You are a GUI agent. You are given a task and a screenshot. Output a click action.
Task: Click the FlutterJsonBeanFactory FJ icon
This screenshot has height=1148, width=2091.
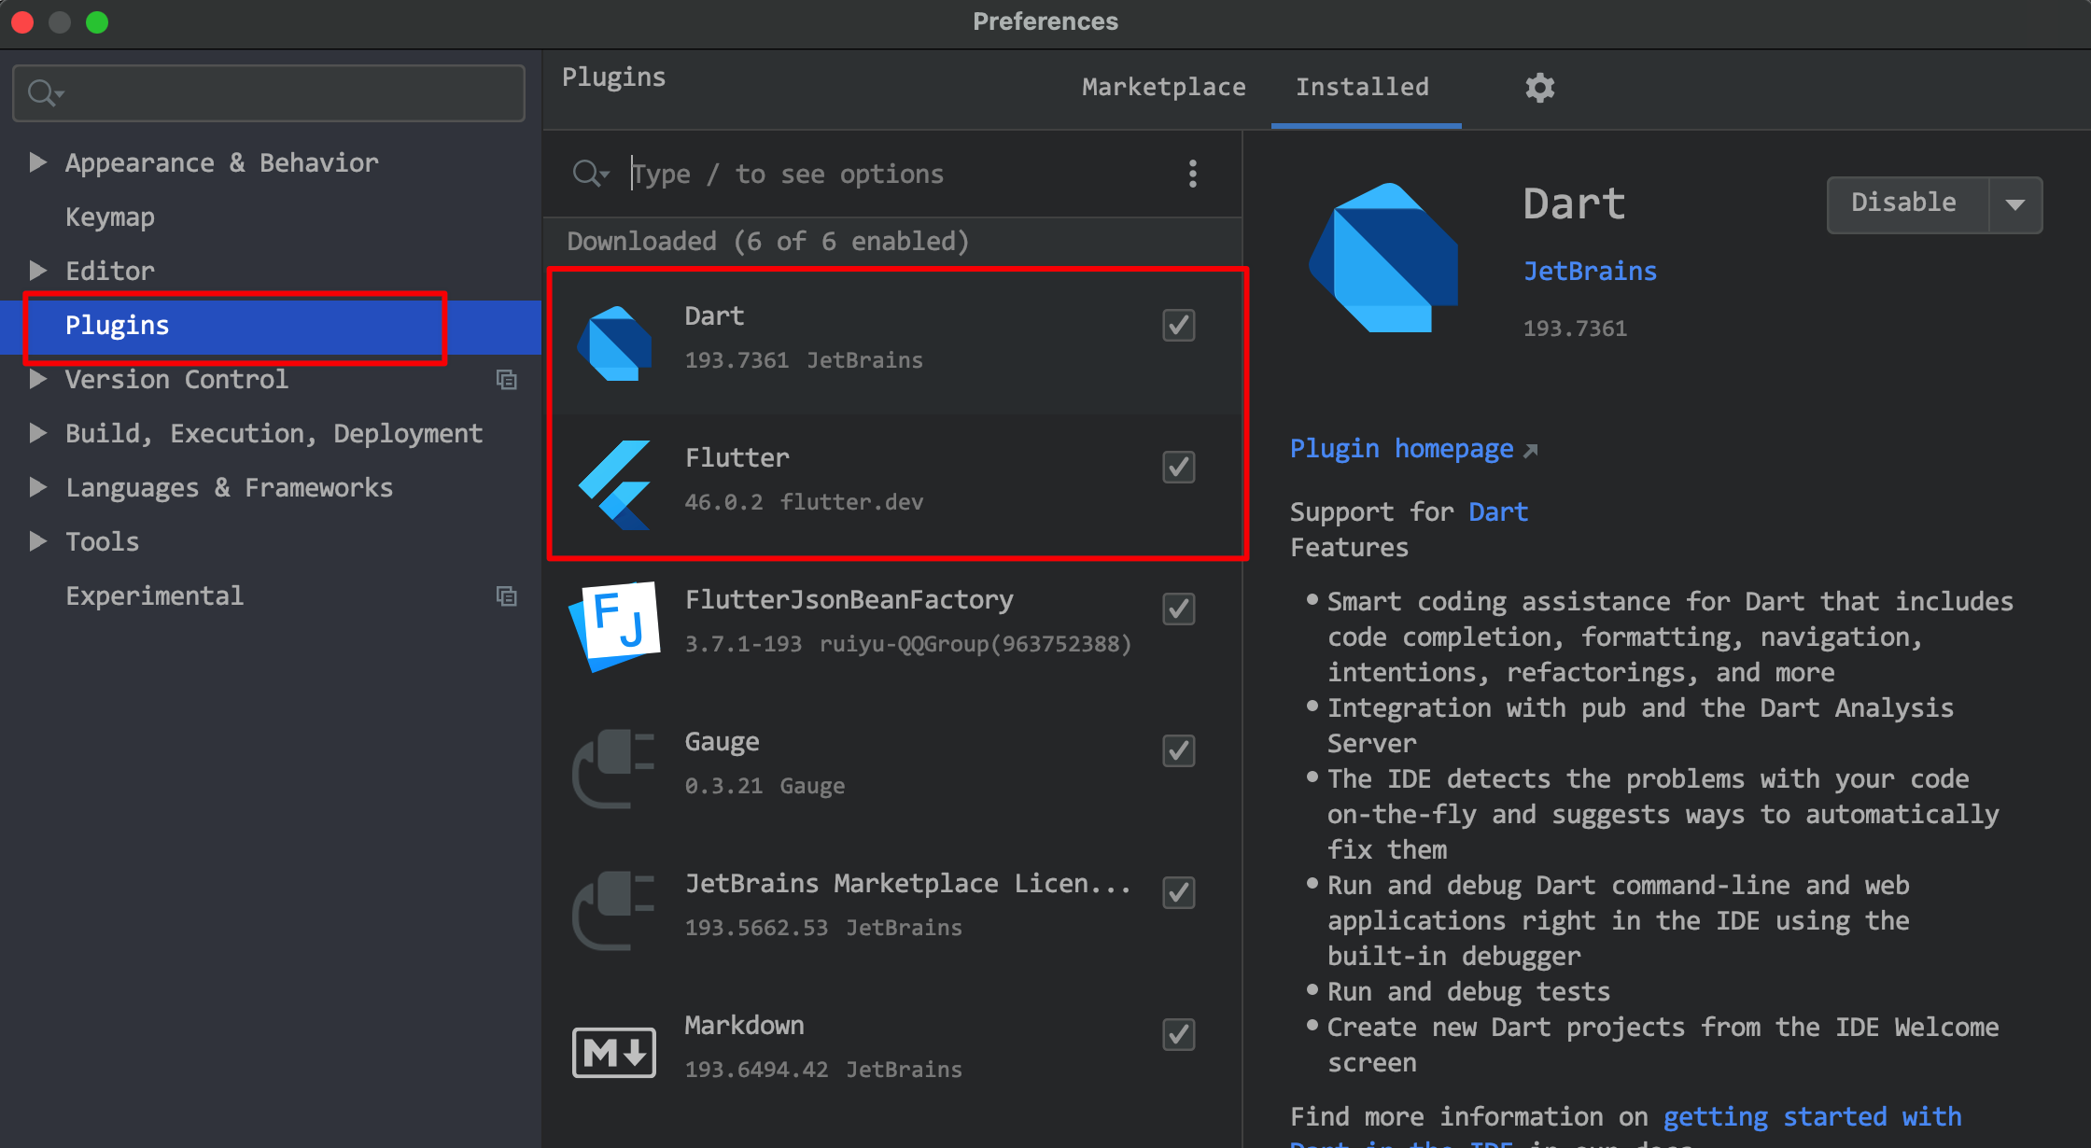(x=614, y=626)
